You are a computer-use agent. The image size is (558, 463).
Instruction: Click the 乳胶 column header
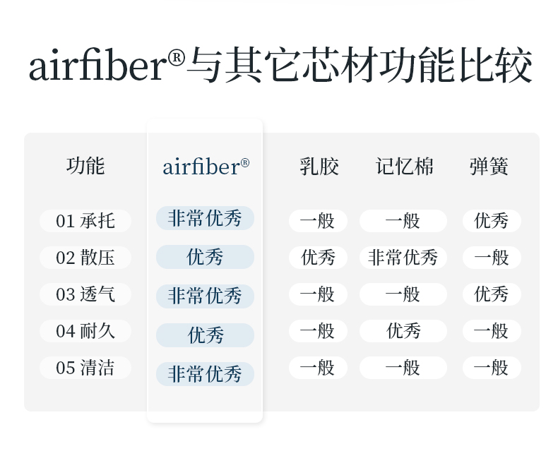(319, 167)
